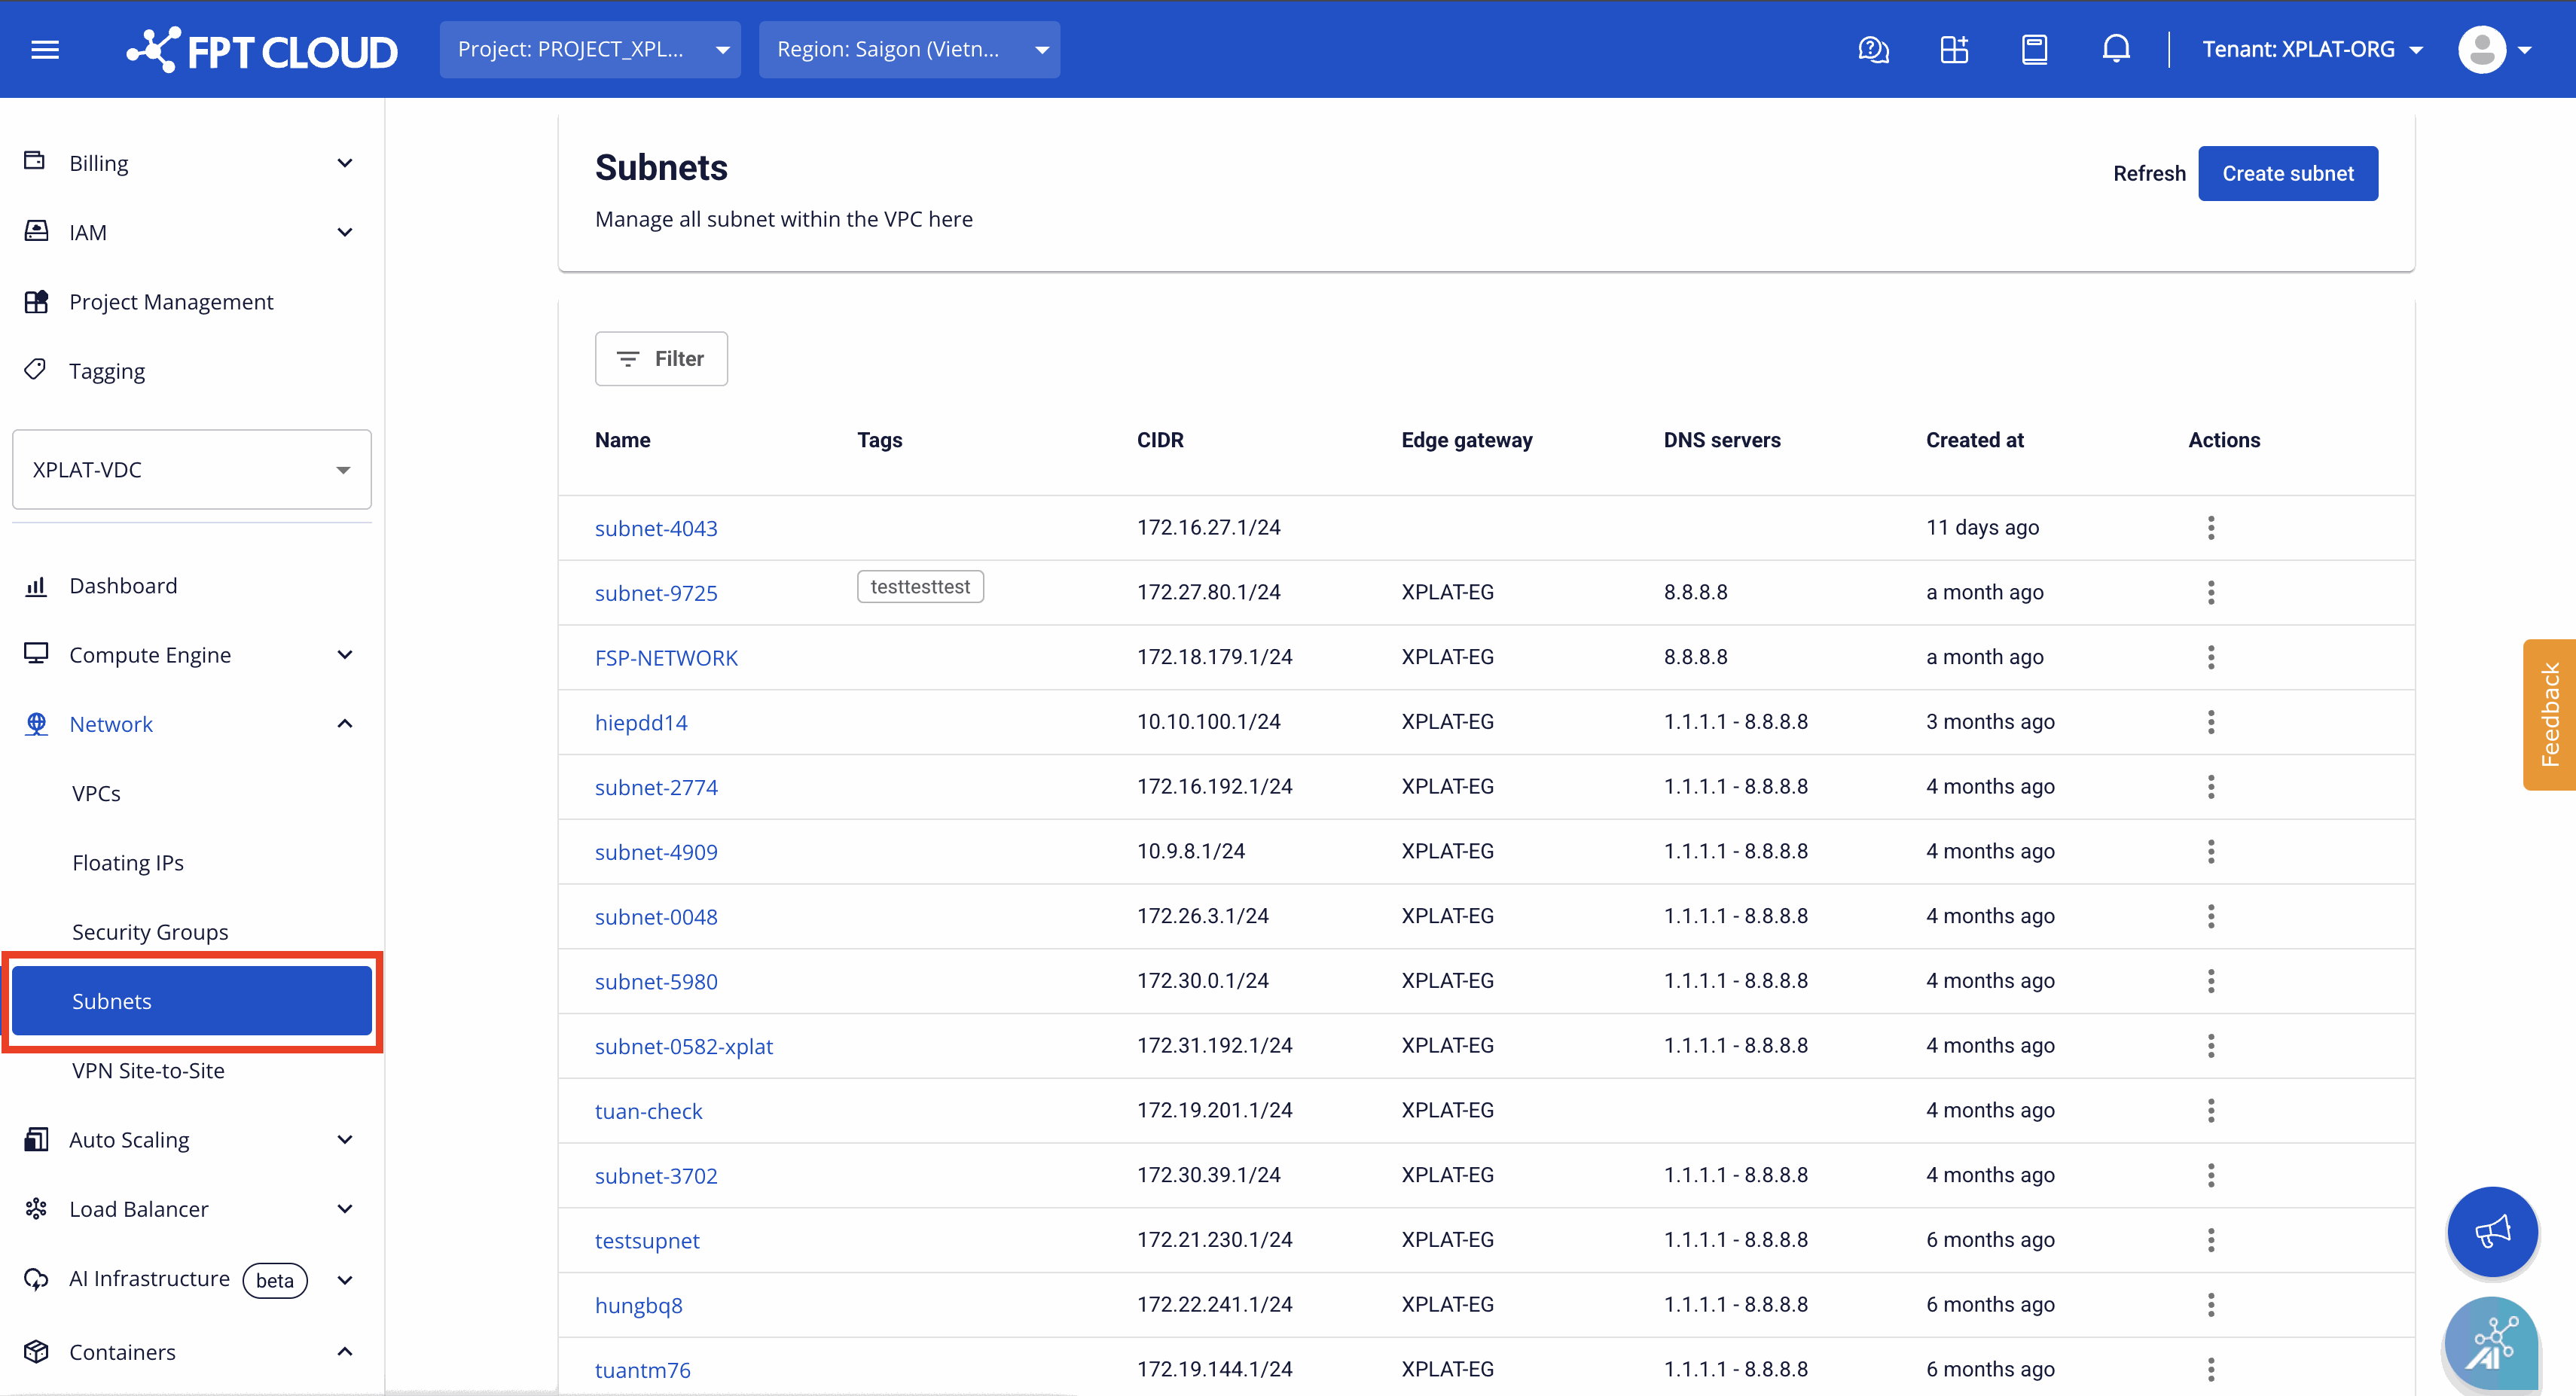
Task: Click the add-services grid icon in header
Action: (x=1954, y=49)
